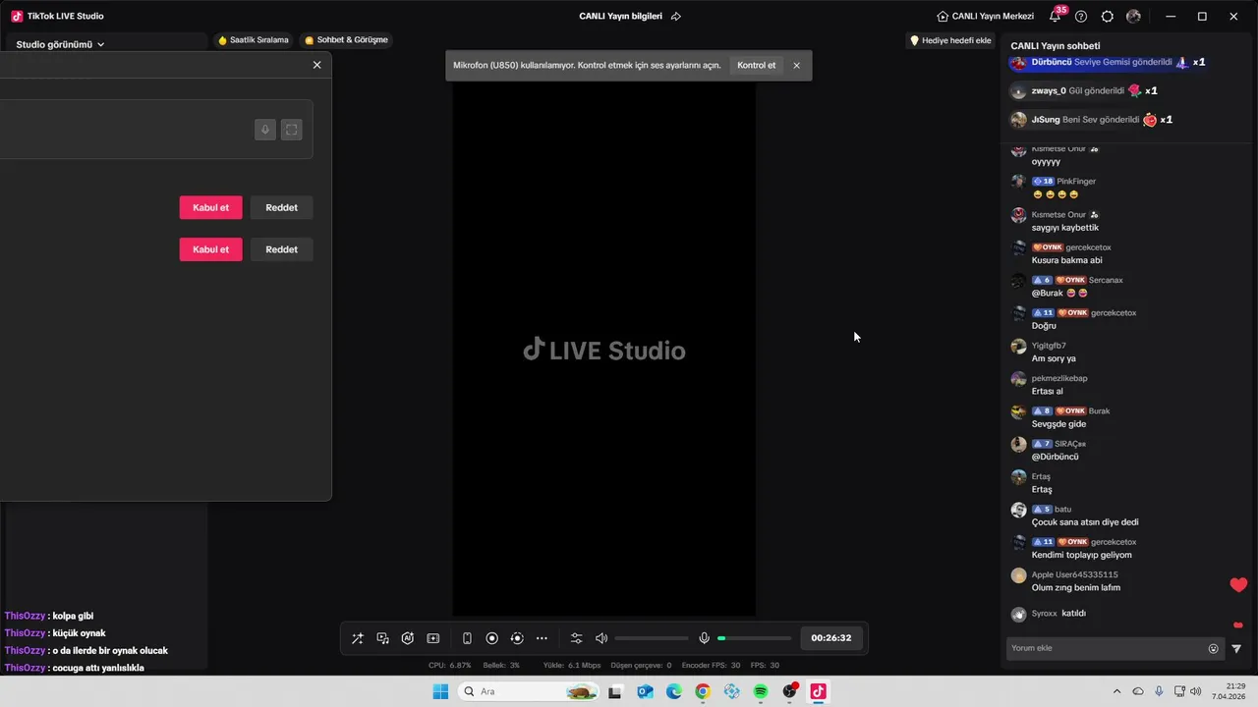Click Apple User645335115 in chat
The height and width of the screenshot is (707, 1258).
[x=1074, y=574]
